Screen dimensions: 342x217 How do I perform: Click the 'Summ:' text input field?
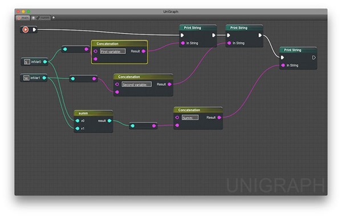[x=190, y=118]
